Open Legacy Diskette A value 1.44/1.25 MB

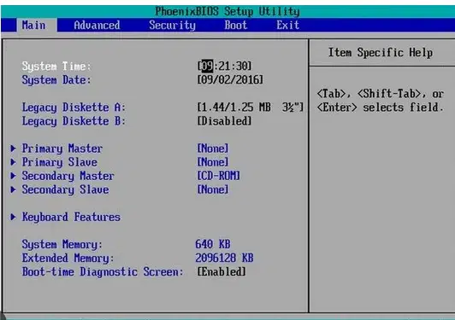point(250,108)
